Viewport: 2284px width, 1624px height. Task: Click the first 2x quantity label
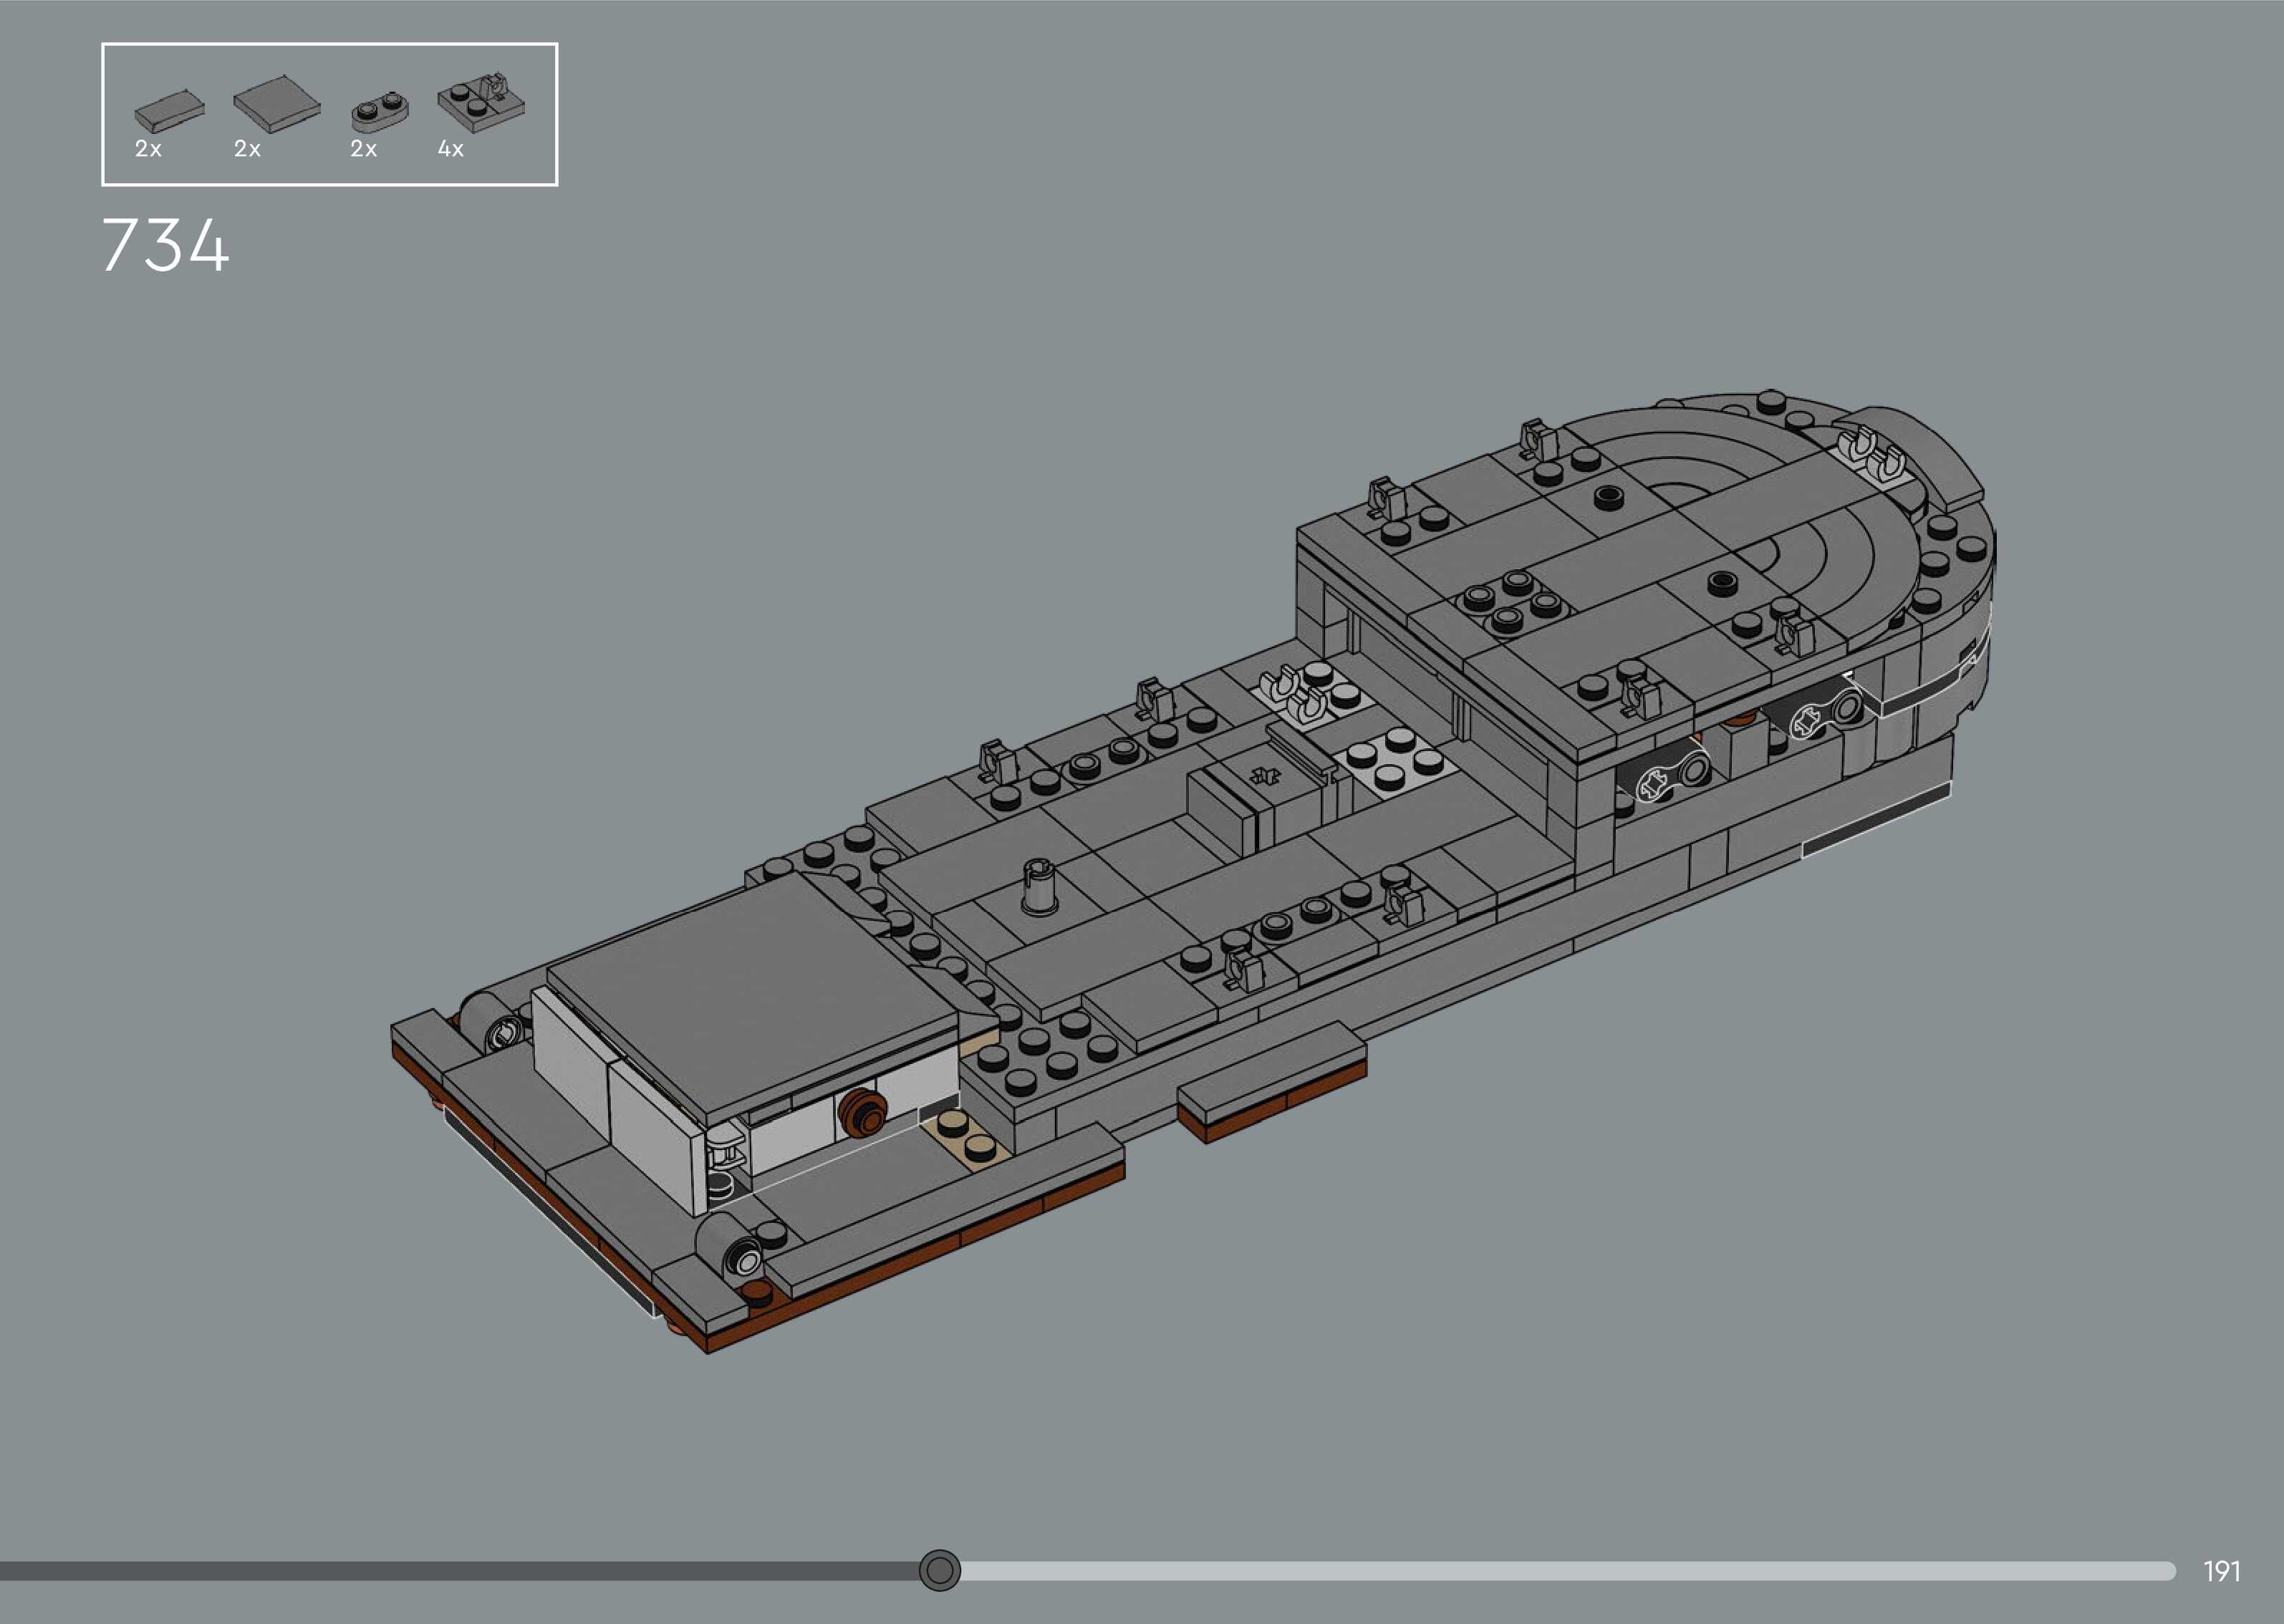coord(148,149)
